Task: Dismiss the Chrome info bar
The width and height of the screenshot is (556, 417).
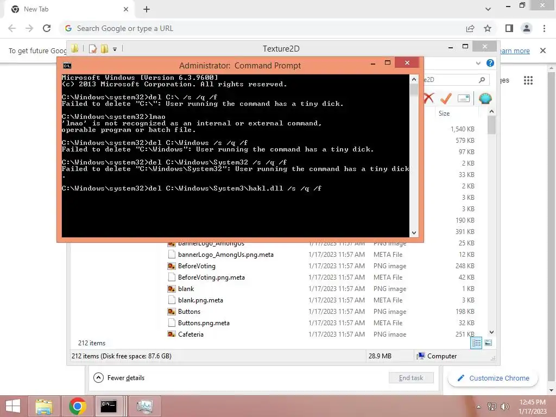Action: coord(543,50)
